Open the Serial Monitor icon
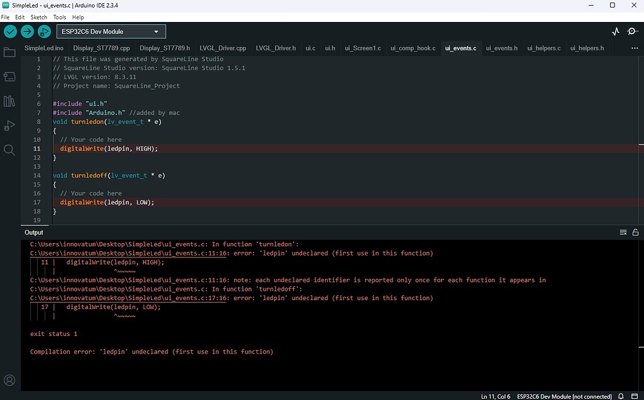Image resolution: width=644 pixels, height=400 pixels. pos(632,31)
